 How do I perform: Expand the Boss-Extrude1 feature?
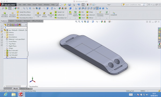pos(5,51)
